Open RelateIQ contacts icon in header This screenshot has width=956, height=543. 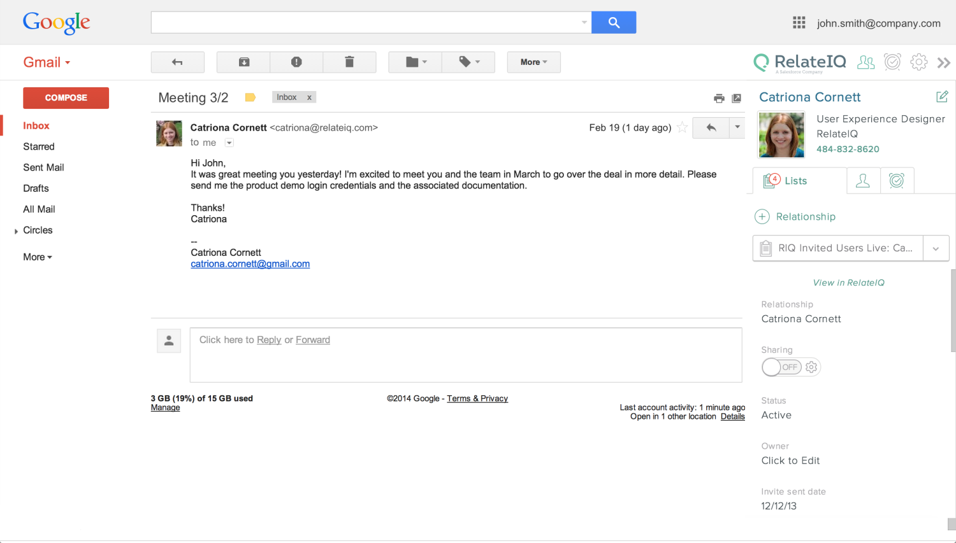click(x=865, y=62)
